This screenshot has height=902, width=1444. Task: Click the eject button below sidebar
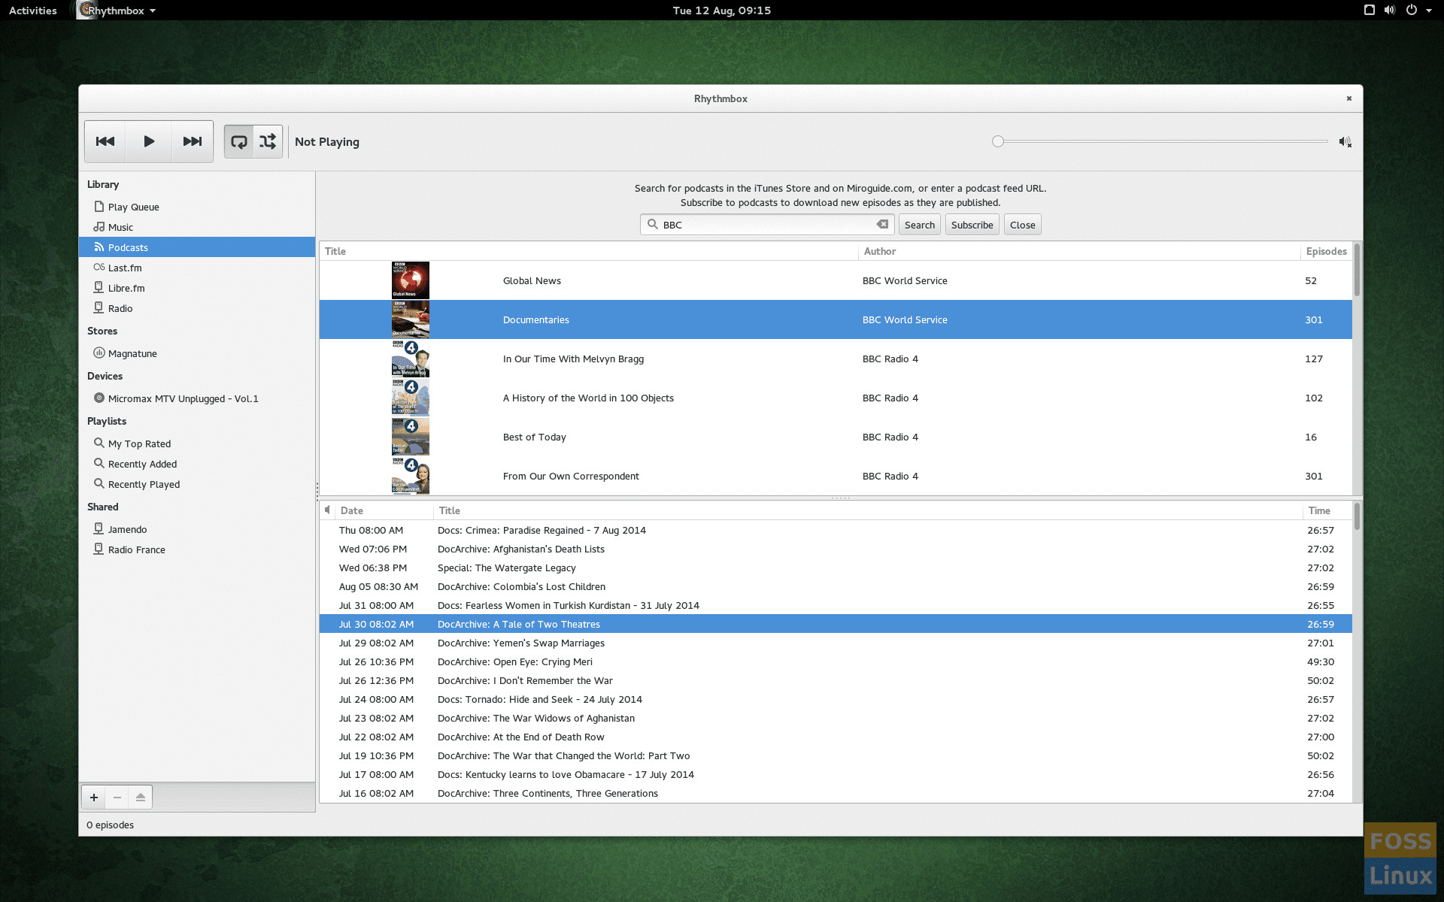141,798
